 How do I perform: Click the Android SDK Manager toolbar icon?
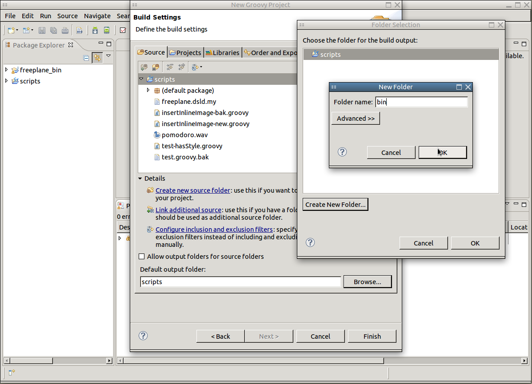(x=95, y=30)
